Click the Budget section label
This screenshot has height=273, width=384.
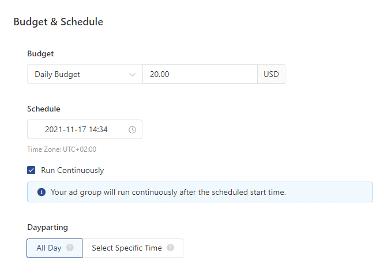click(40, 53)
